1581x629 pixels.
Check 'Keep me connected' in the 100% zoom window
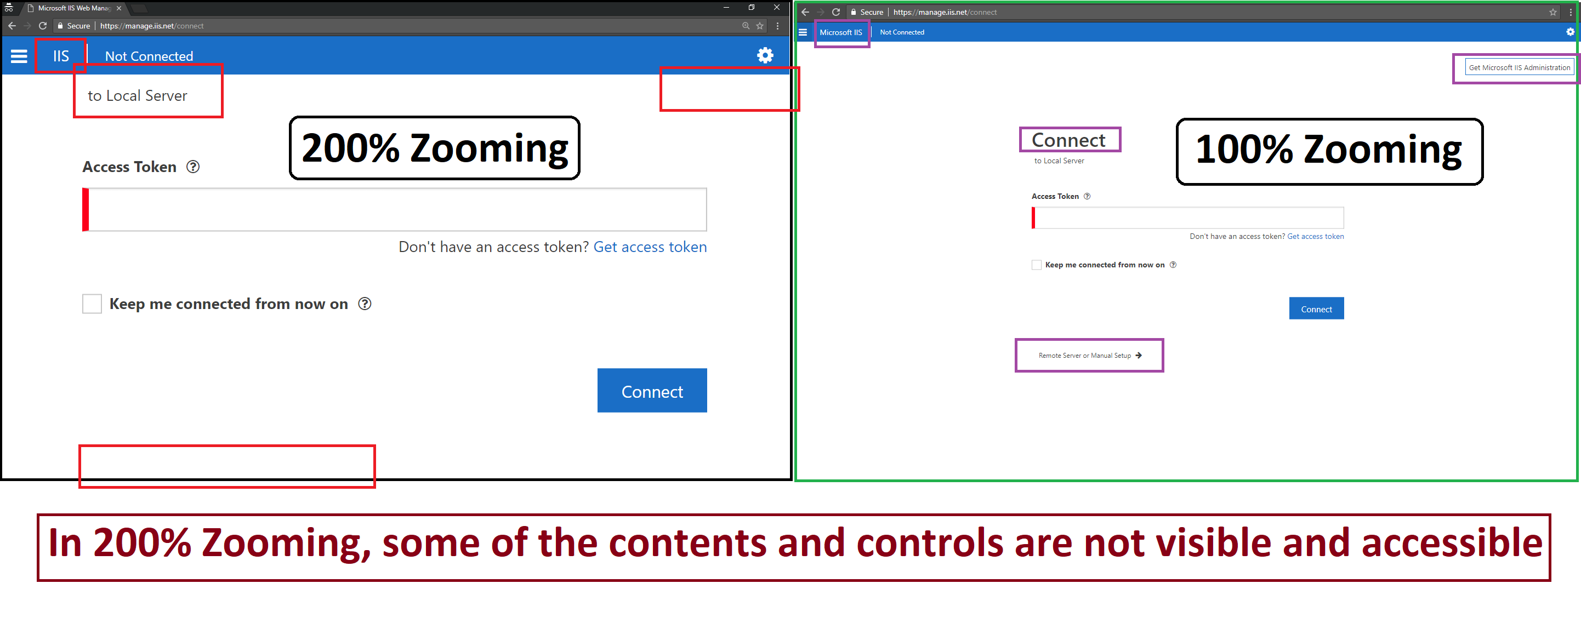click(x=1036, y=265)
